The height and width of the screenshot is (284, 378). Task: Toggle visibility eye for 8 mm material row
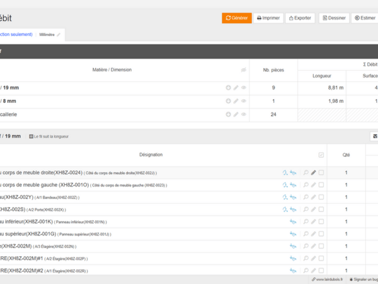pos(244,101)
